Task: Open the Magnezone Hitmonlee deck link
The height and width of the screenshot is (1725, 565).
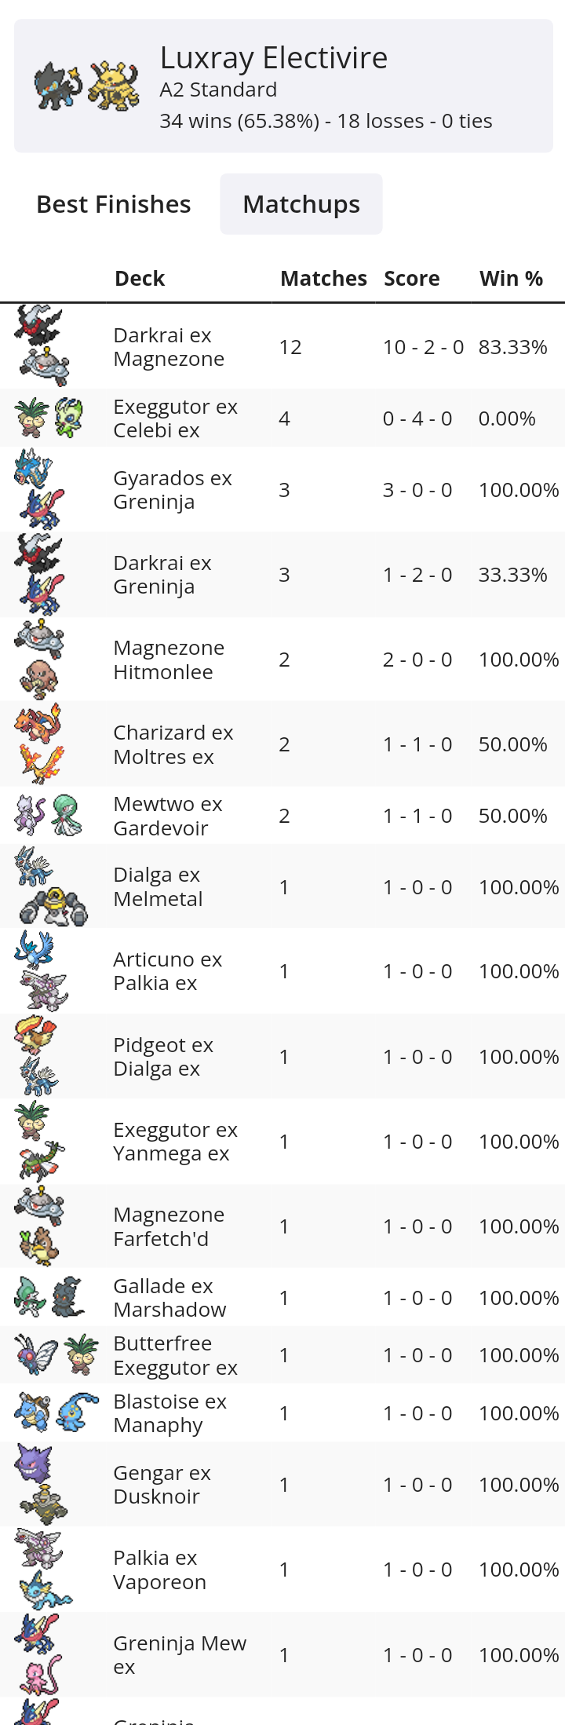Action: tap(169, 660)
